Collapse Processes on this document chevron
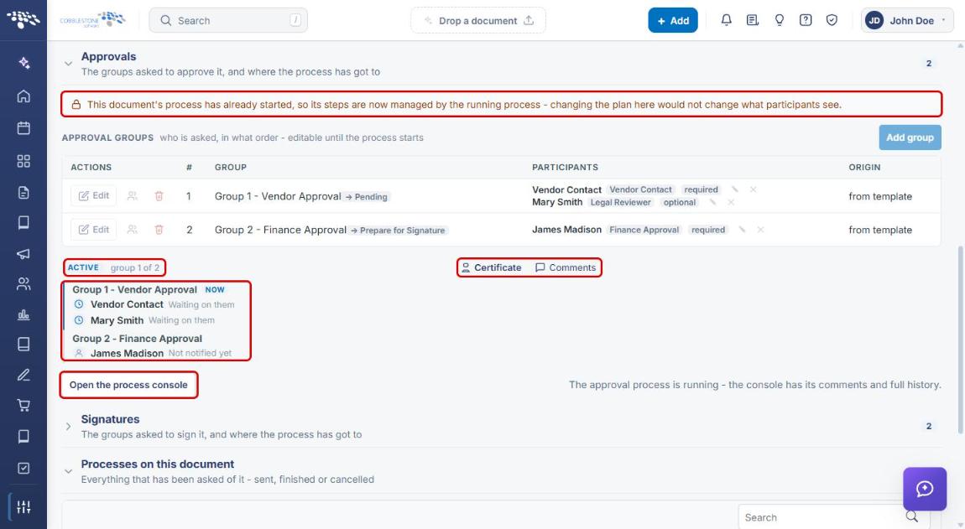This screenshot has height=529, width=965. click(68, 471)
